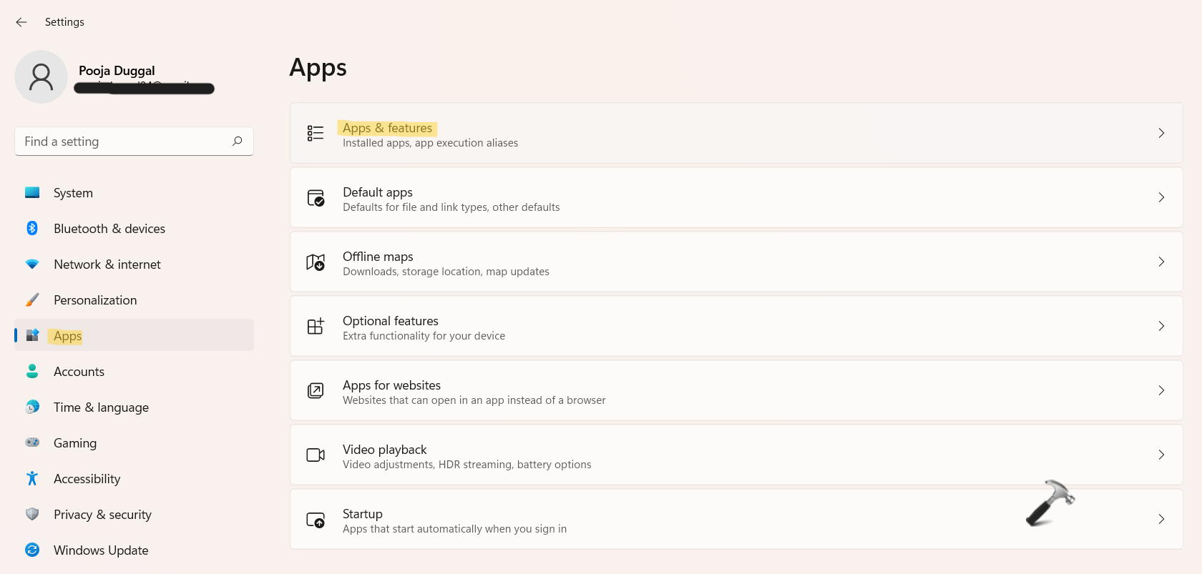Click the Video playback camera icon

point(316,455)
